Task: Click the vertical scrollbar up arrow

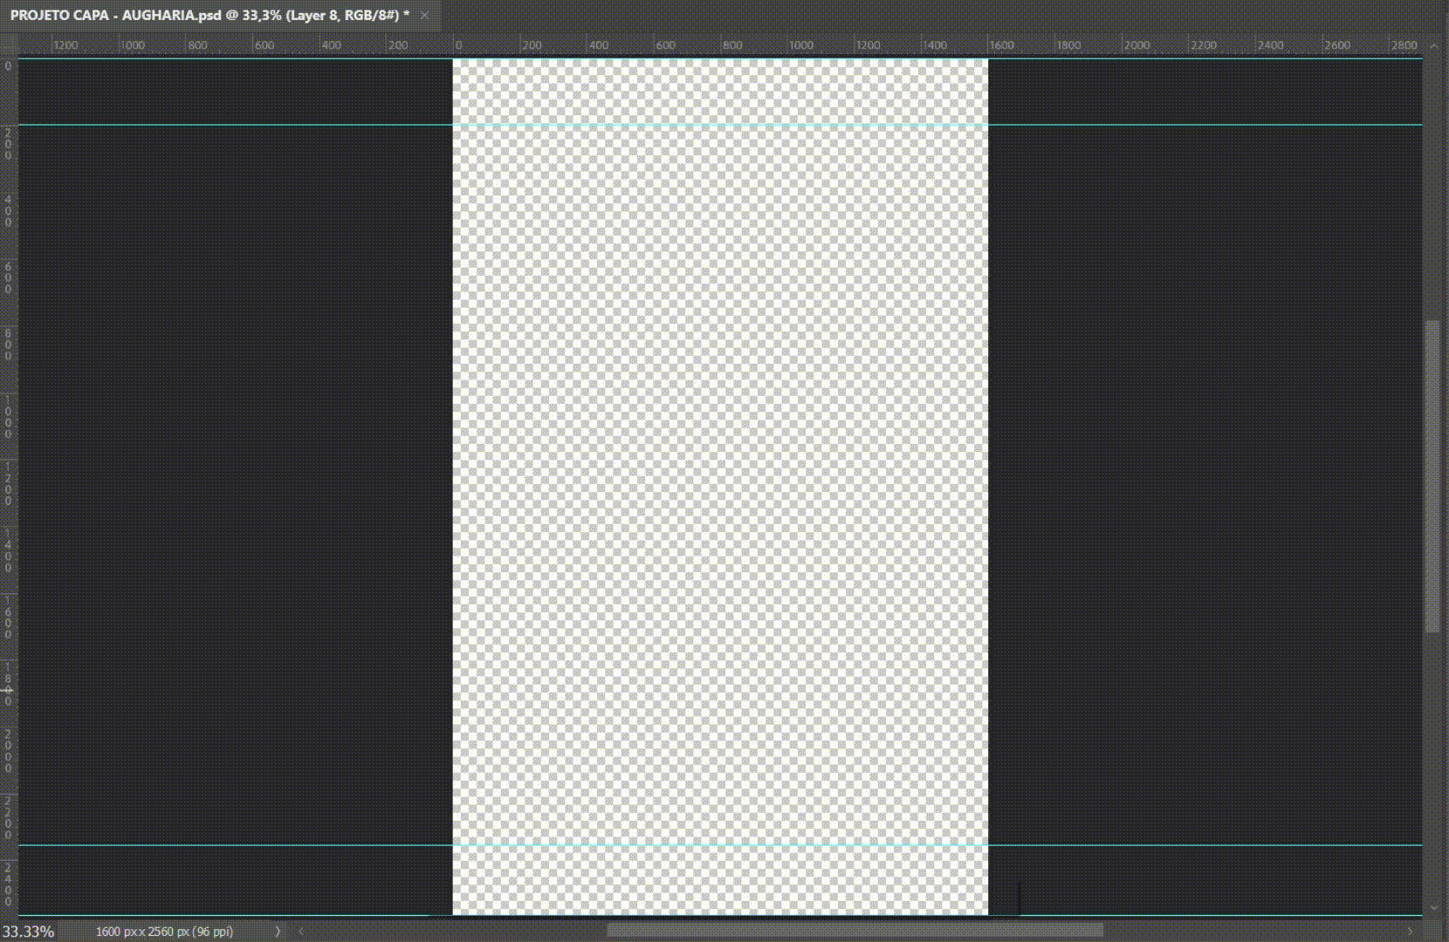Action: (1433, 44)
